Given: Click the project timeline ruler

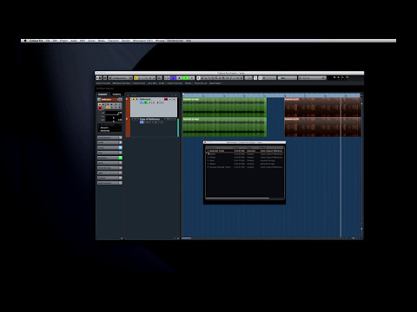Looking at the screenshot, I should 272,95.
